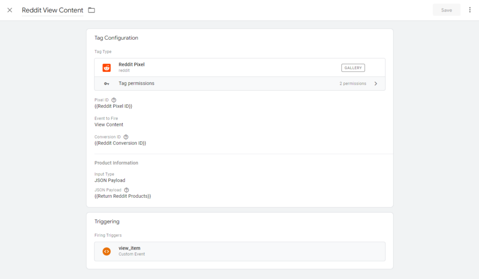The height and width of the screenshot is (279, 479).
Task: Edit the tag name Reddit View Content
Action: (x=52, y=10)
